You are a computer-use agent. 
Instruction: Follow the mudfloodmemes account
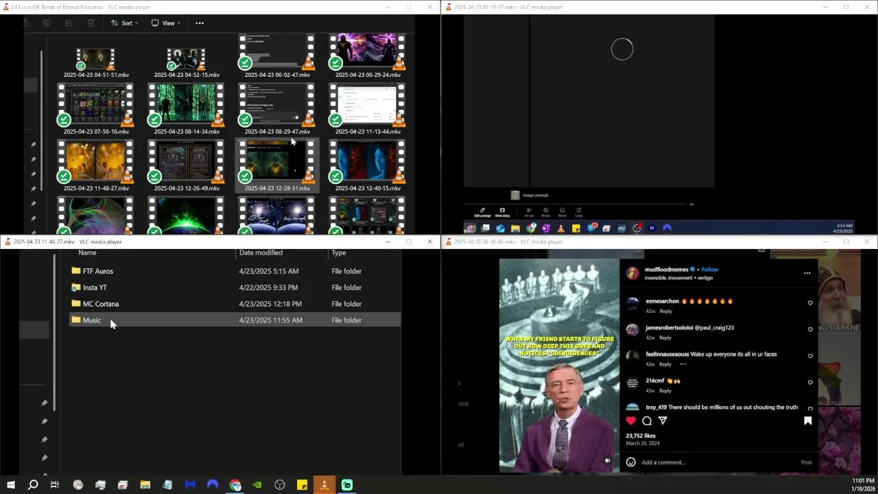coord(710,270)
